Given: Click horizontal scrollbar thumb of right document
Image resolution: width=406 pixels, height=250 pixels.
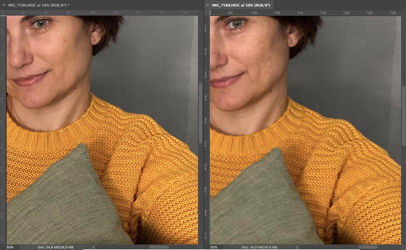Looking at the screenshot, I should pos(367,247).
